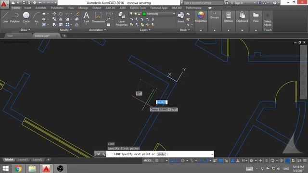This screenshot has height=173, width=308.
Task: Insert a Table from Annotation panel
Action: click(108, 25)
